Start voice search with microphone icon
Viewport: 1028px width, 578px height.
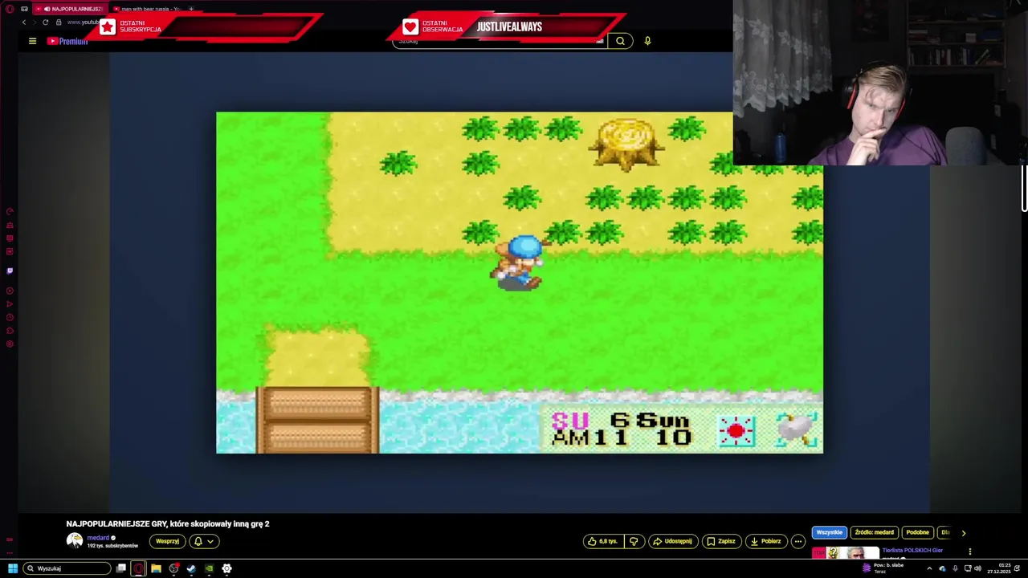click(x=647, y=41)
